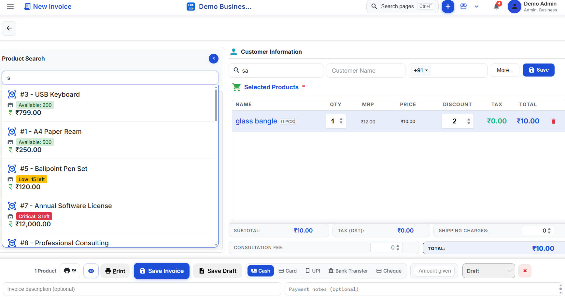Screen dimensions: 565x297
Task: Click the More... customer options button
Action: pyautogui.click(x=505, y=70)
